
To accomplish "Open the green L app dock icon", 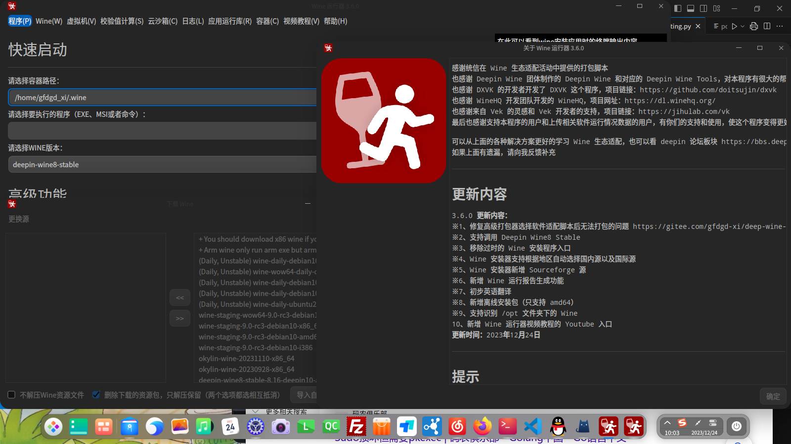I will pyautogui.click(x=306, y=426).
